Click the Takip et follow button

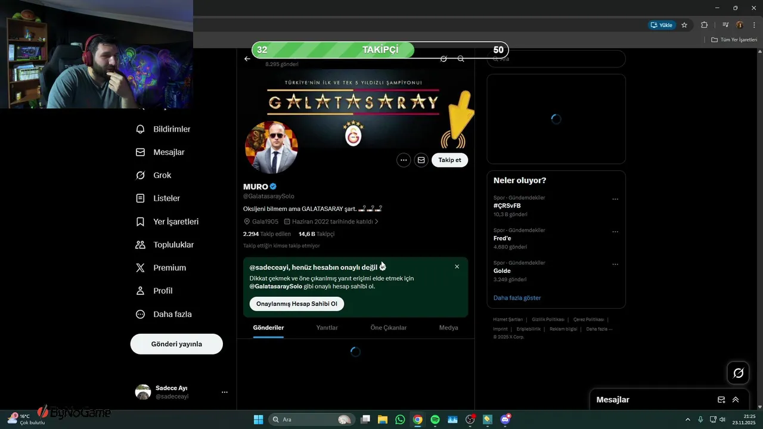450,160
